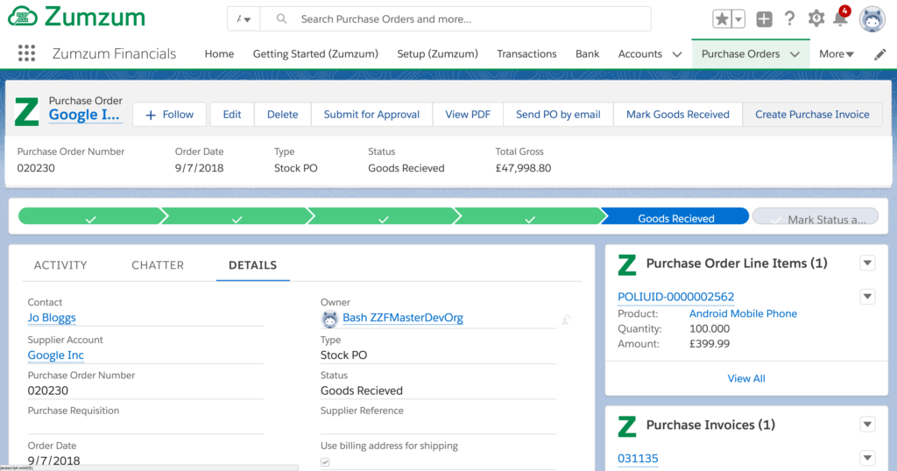Go to the Home tab
This screenshot has width=897, height=471.
pyautogui.click(x=219, y=53)
